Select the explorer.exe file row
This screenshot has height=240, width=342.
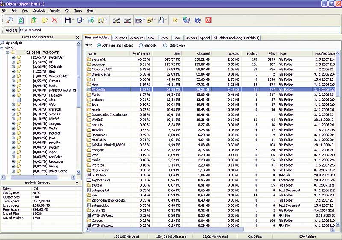click(211, 180)
